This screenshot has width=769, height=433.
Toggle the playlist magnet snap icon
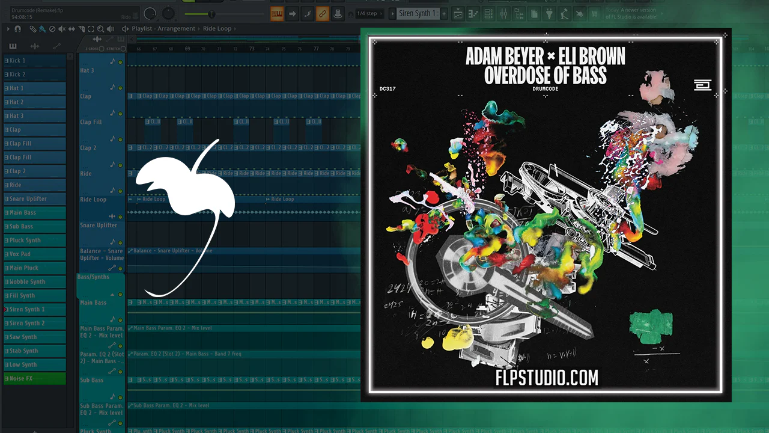(18, 29)
